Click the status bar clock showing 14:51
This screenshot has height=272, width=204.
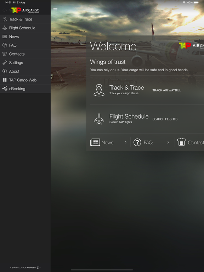pos(8,2)
